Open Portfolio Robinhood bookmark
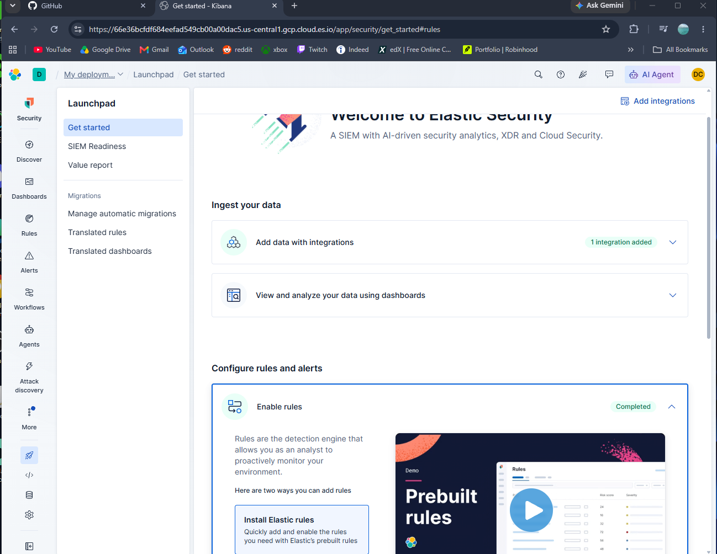 (x=500, y=50)
